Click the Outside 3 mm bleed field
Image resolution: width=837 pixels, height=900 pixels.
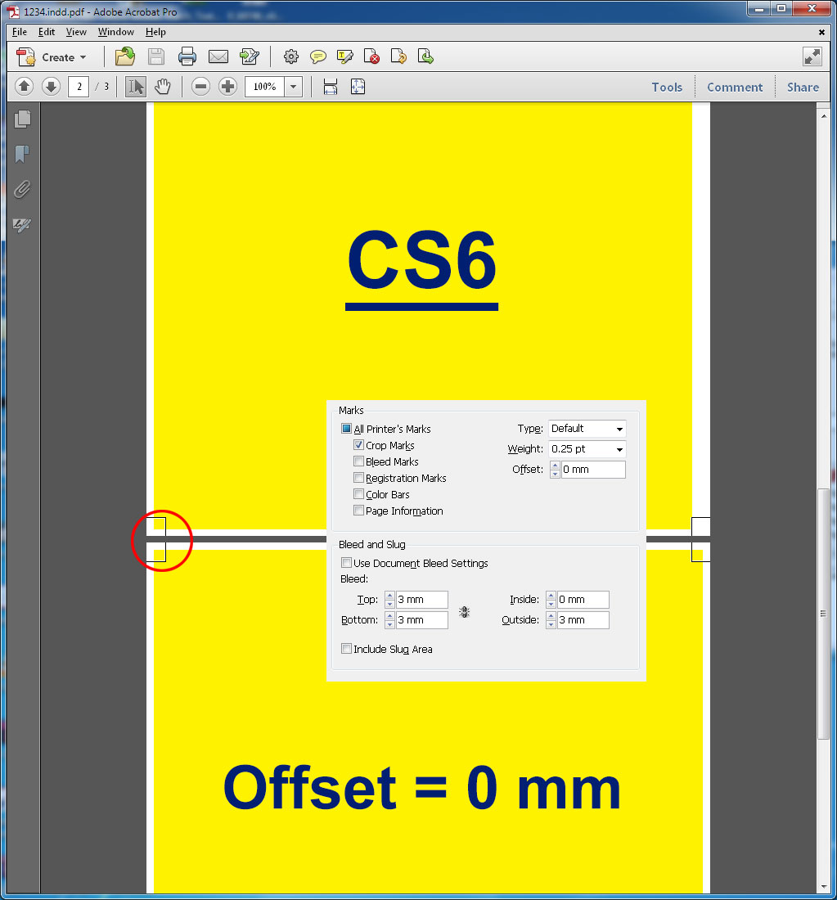(583, 620)
